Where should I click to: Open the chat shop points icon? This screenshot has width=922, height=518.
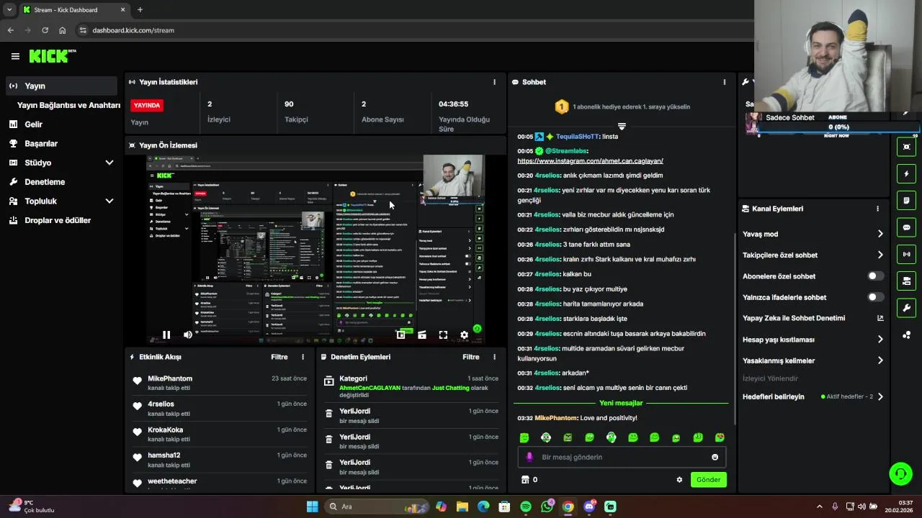(525, 480)
